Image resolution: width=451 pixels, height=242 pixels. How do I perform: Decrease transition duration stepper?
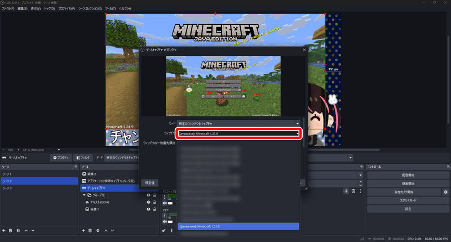(360, 186)
